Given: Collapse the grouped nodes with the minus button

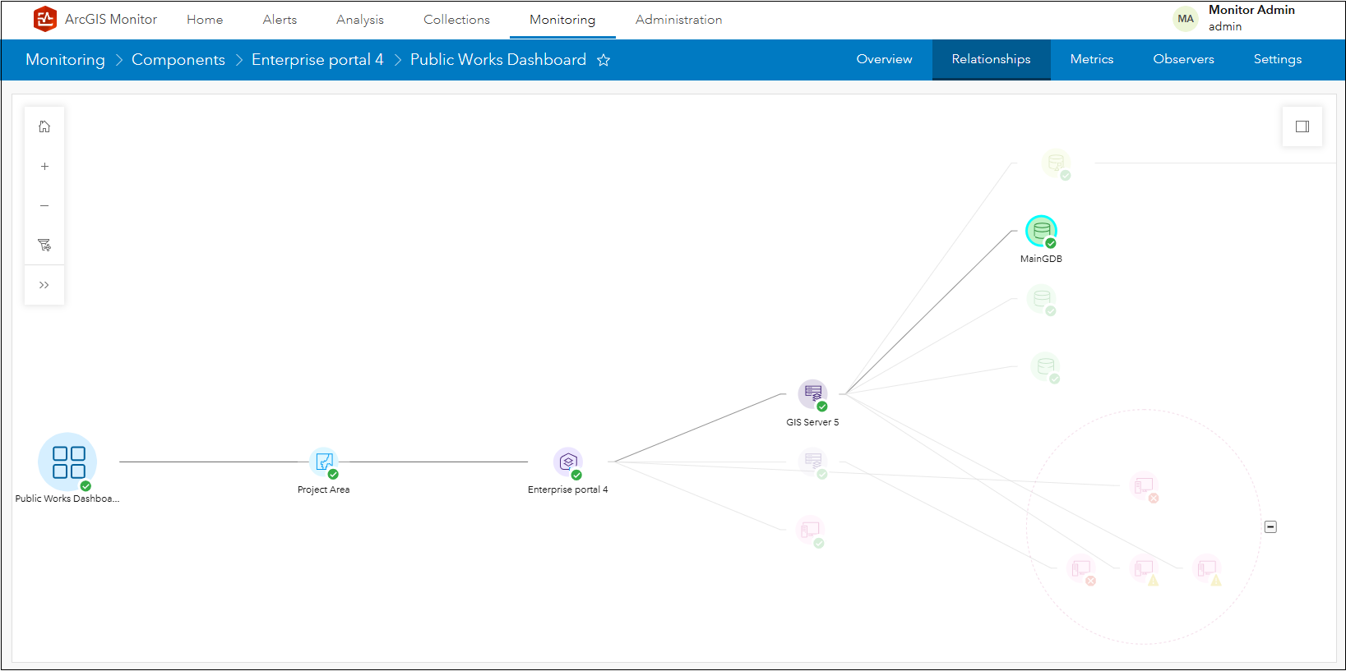Looking at the screenshot, I should 1270,526.
